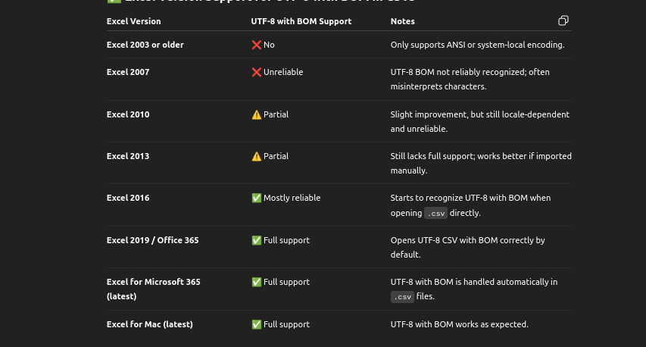The width and height of the screenshot is (646, 347).
Task: Click the red X beside "No"
Action: pos(256,45)
